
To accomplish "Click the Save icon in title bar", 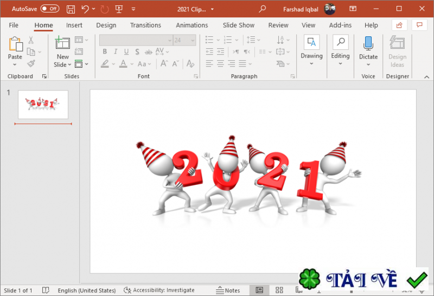I will (x=71, y=9).
